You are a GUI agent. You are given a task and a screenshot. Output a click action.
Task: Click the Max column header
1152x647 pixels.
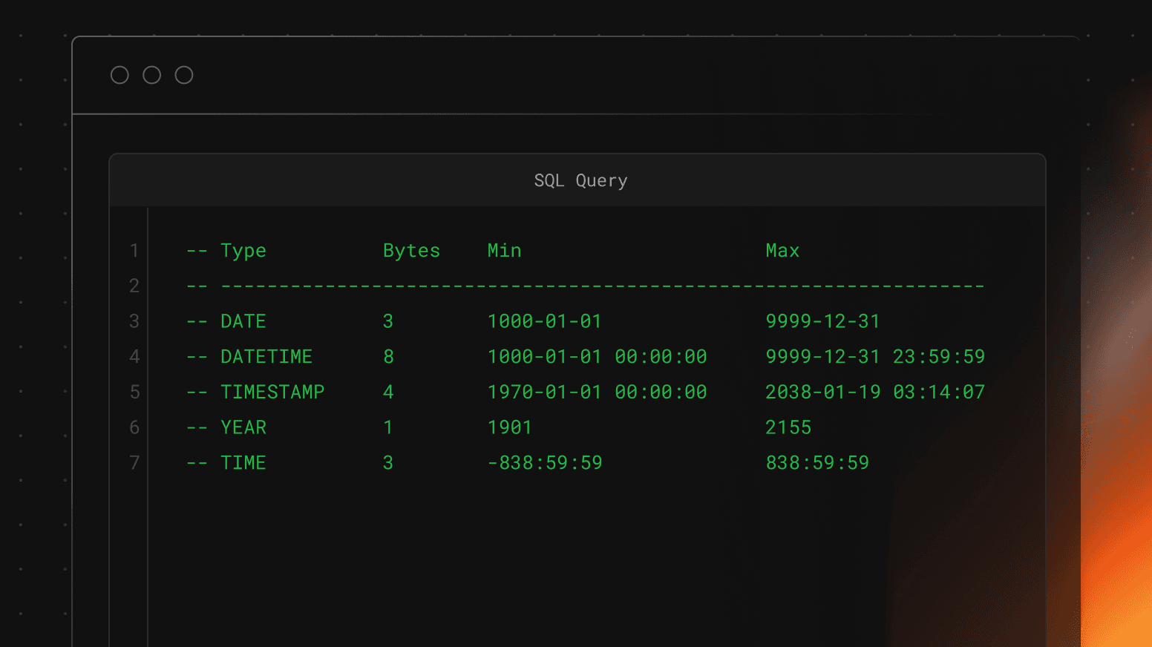[x=782, y=250]
